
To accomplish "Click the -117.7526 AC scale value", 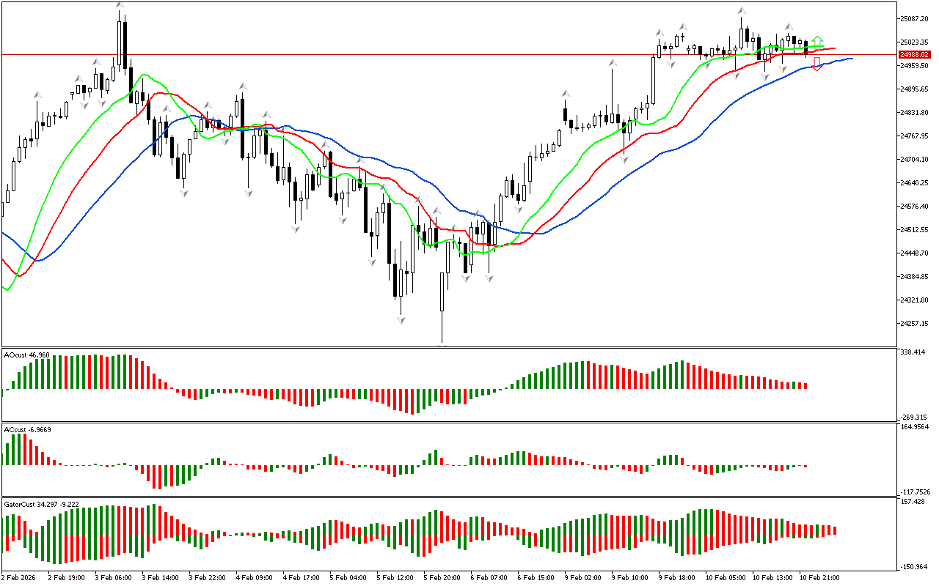I will pyautogui.click(x=917, y=492).
